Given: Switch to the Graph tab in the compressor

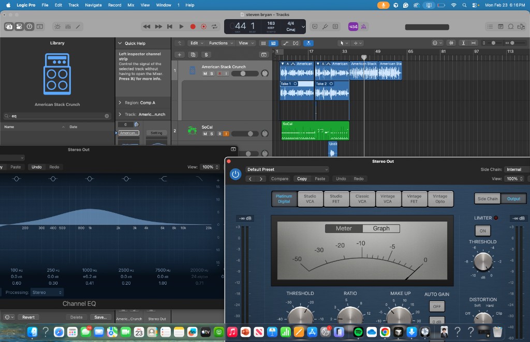Looking at the screenshot, I should (381, 228).
